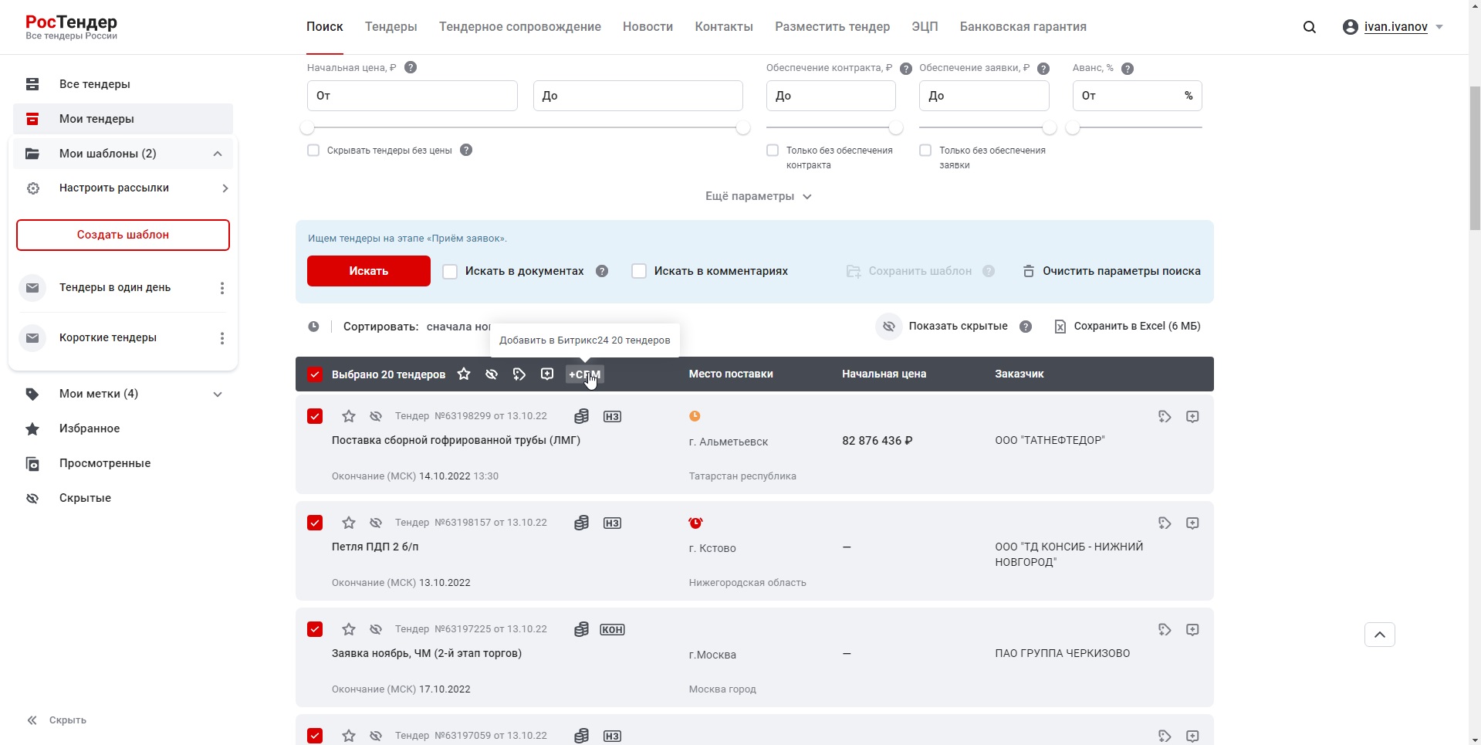Add comment to ТАТНЕФТЕДОР tender row
Screen dimensions: 1481x745
click(x=1192, y=417)
